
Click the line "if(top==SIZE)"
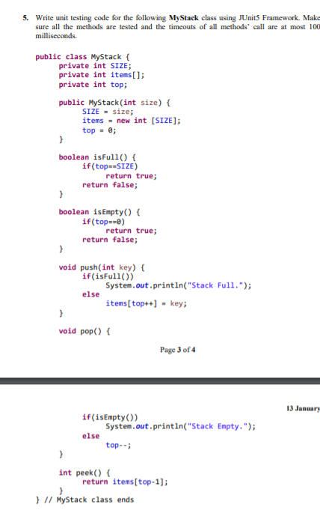110,166
